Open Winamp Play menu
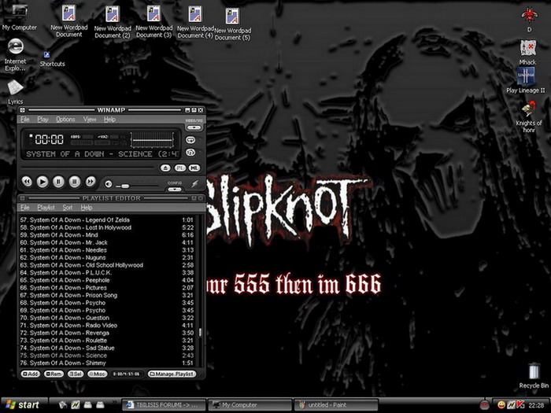The image size is (551, 413). coord(43,120)
